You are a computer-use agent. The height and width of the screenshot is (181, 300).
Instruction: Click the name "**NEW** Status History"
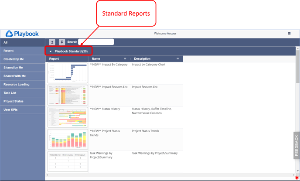105,109
